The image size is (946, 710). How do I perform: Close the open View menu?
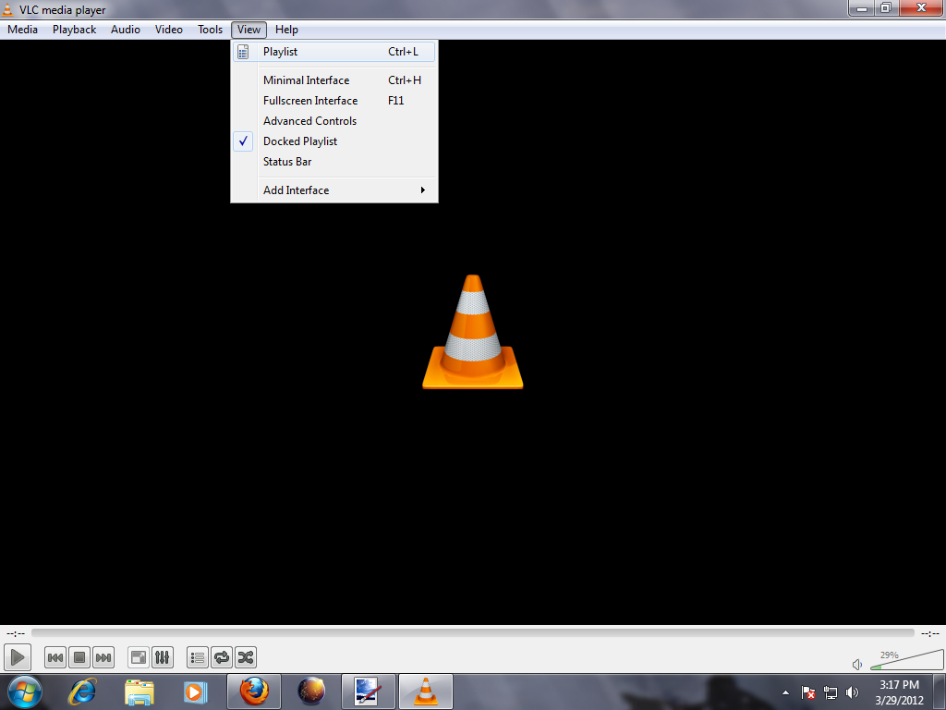pyautogui.click(x=249, y=30)
